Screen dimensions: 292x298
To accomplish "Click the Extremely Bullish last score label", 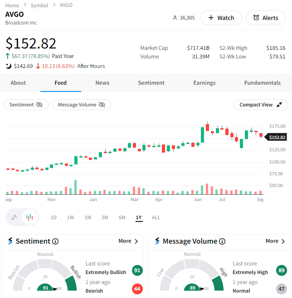I will (106, 272).
